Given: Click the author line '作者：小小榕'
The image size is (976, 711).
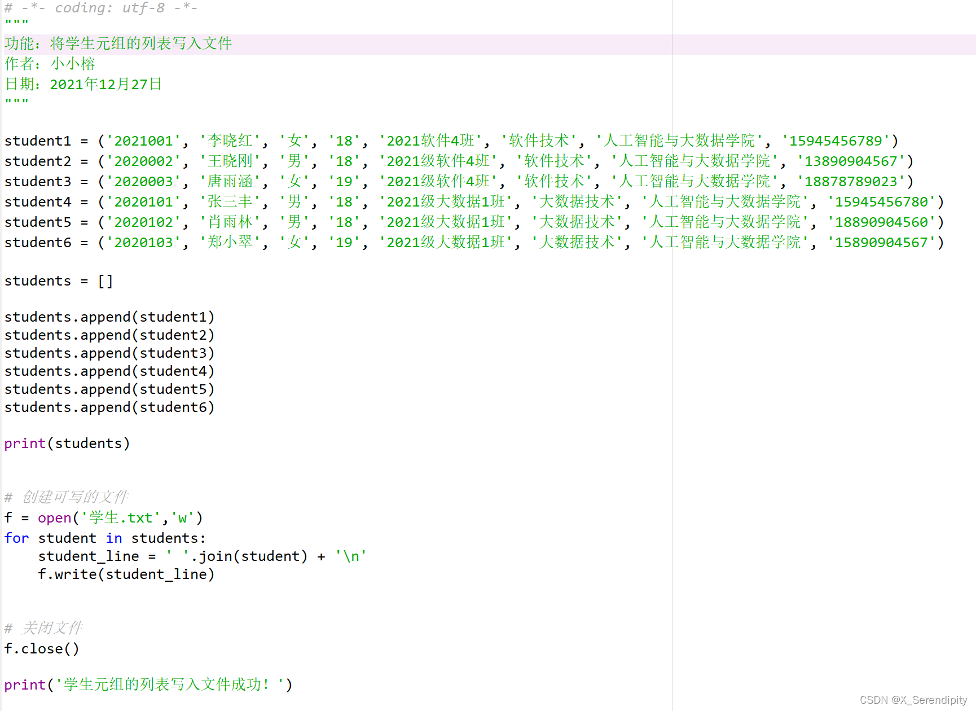Looking at the screenshot, I should (x=50, y=64).
